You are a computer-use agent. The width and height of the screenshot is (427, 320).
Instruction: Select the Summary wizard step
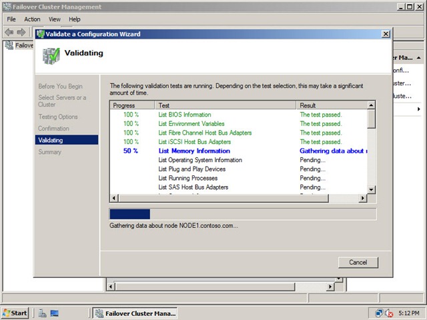tap(49, 152)
